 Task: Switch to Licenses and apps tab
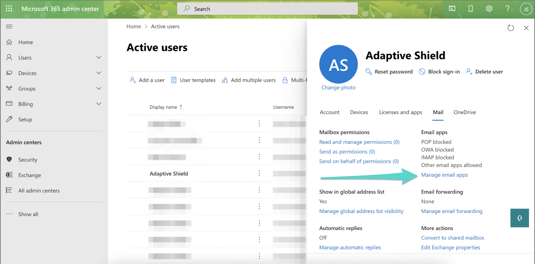[401, 112]
